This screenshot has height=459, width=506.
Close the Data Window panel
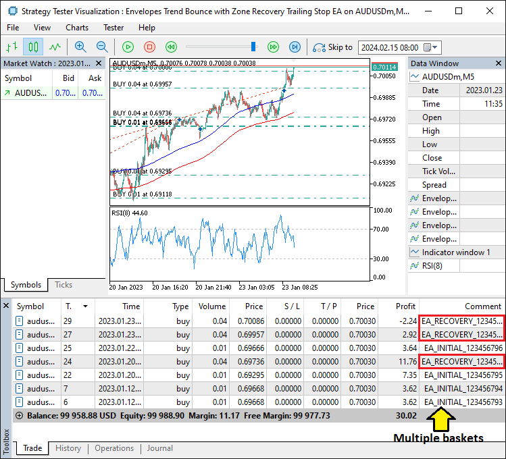coord(499,63)
